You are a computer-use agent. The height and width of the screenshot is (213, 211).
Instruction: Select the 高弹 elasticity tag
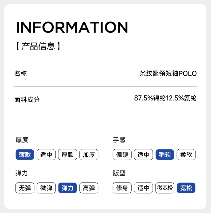coord(89,188)
